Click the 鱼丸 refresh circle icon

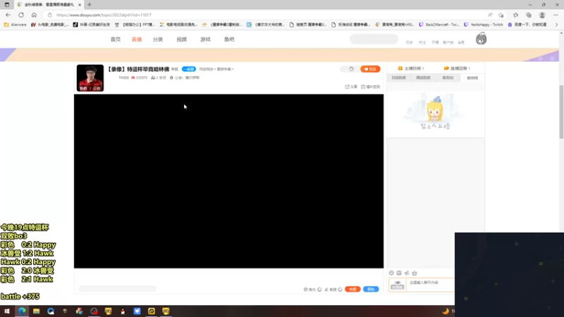319,290
